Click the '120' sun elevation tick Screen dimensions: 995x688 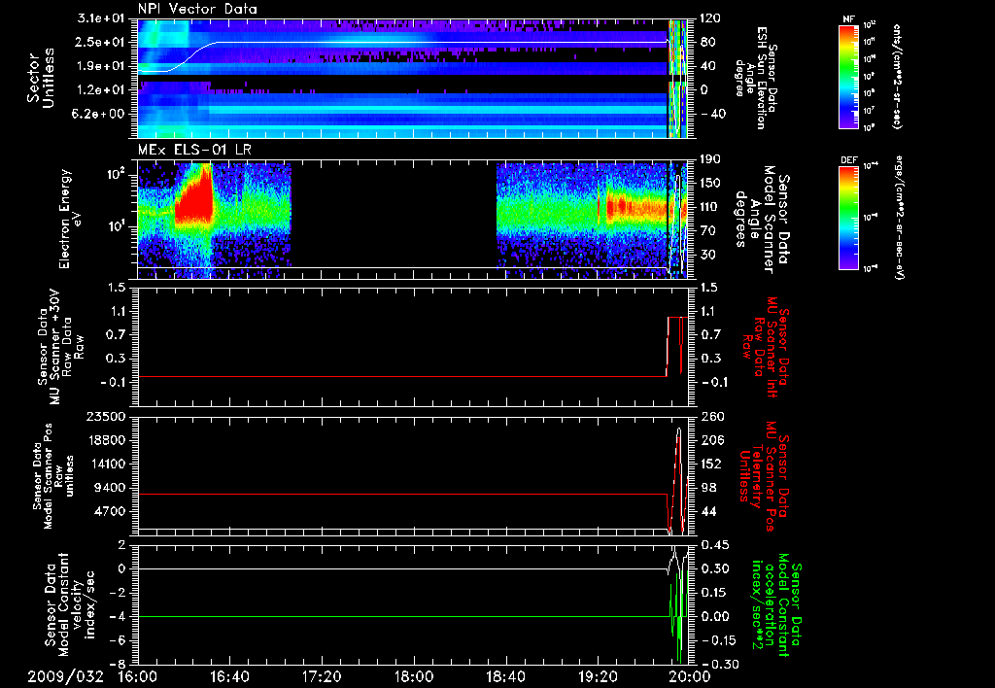tap(710, 18)
